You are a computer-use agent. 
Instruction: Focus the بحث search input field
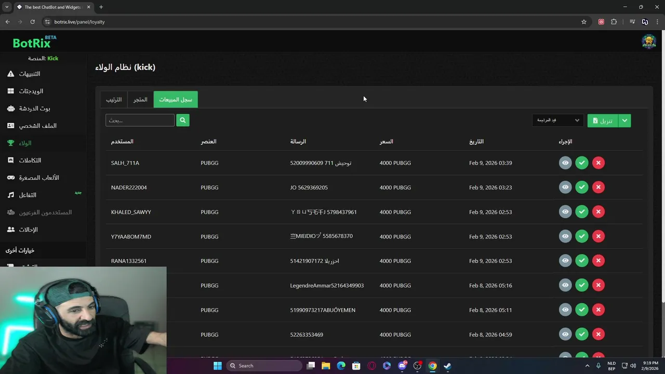pos(140,120)
